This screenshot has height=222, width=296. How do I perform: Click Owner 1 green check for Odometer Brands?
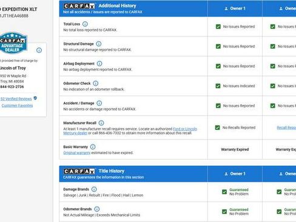click(224, 212)
